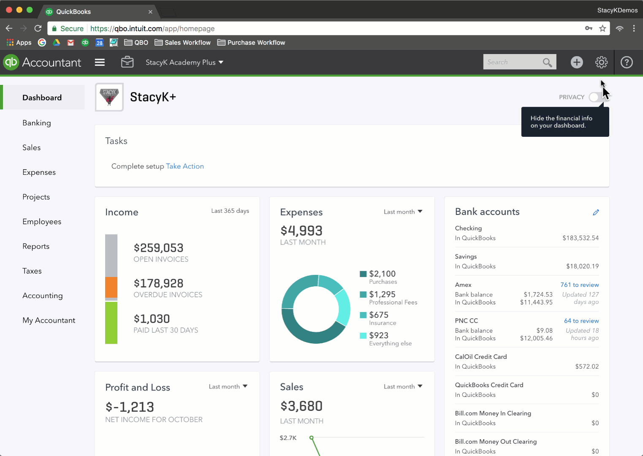Image resolution: width=643 pixels, height=456 pixels.
Task: Click the Purchases legend color swatch
Action: [363, 274]
